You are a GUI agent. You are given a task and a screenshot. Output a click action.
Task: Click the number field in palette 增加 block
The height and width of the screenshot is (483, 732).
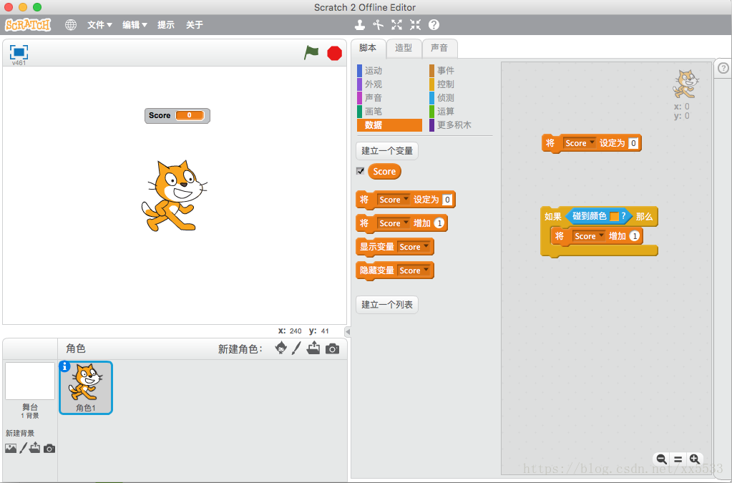439,223
